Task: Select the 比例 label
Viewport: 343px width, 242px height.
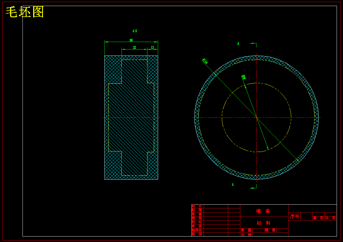Action: click(246, 234)
